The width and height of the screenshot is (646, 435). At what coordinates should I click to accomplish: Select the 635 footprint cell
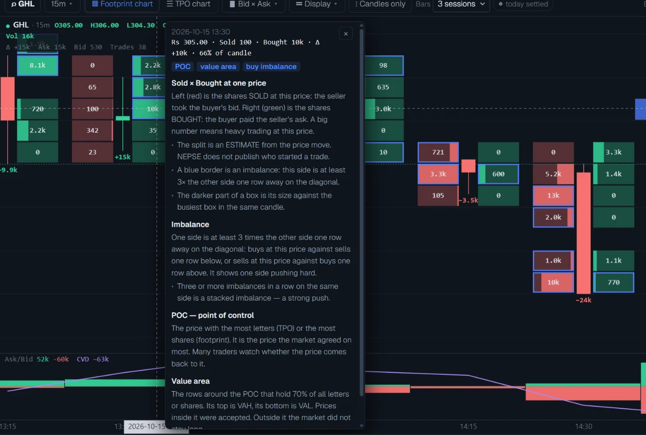click(383, 87)
